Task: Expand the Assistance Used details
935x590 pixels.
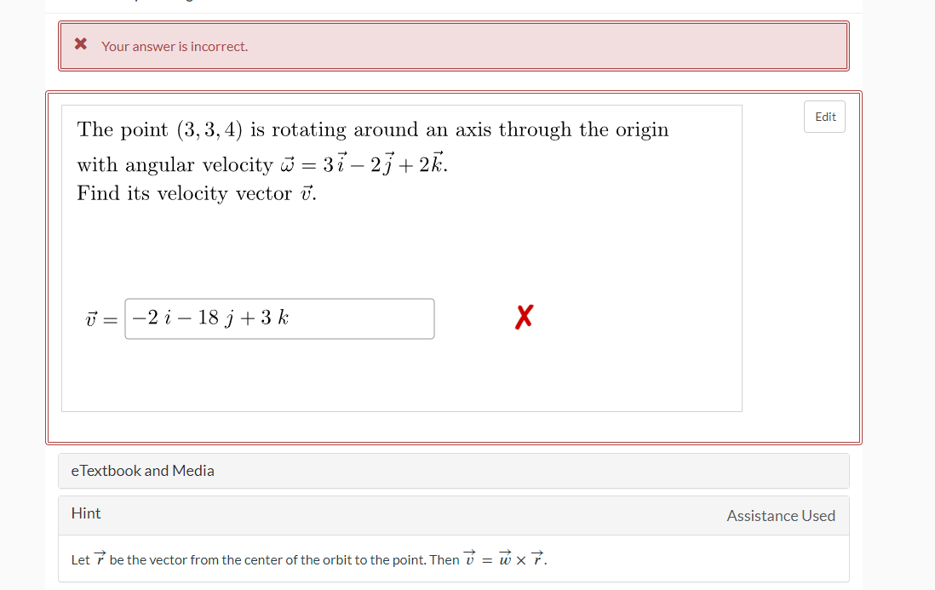Action: [781, 515]
